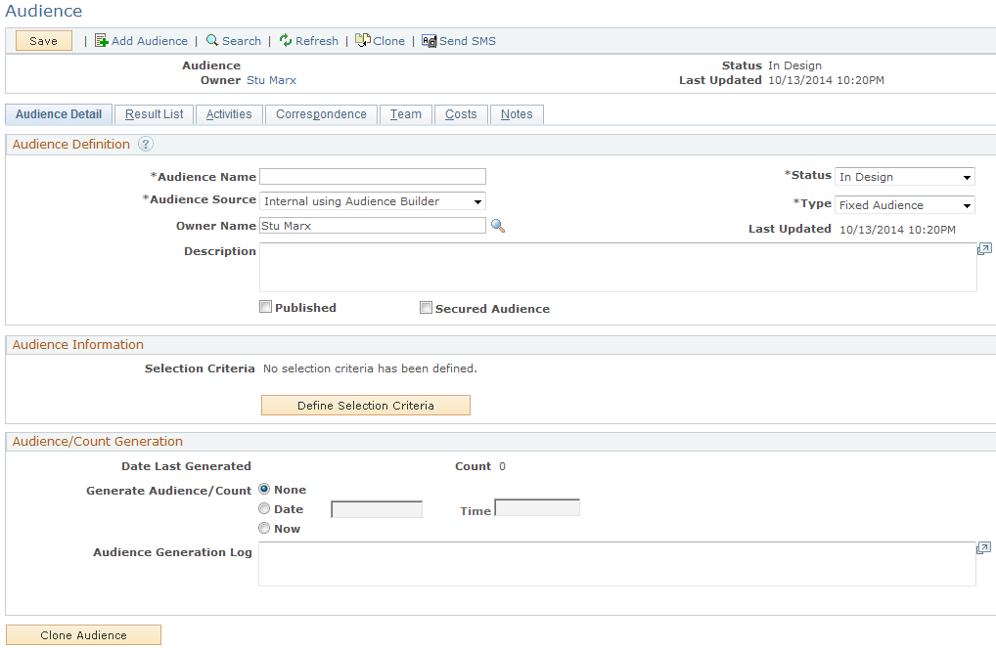Screen dimensions: 996x650
Task: Click the Search link text
Action: pos(242,41)
